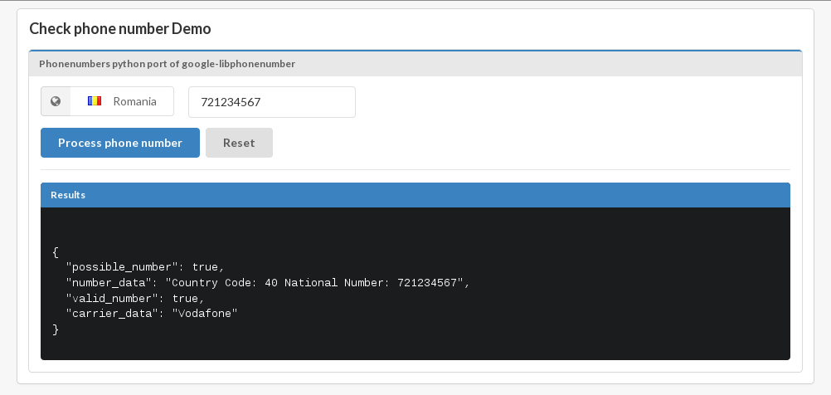Click the "carrier_data": "Vodafone" line

point(152,314)
